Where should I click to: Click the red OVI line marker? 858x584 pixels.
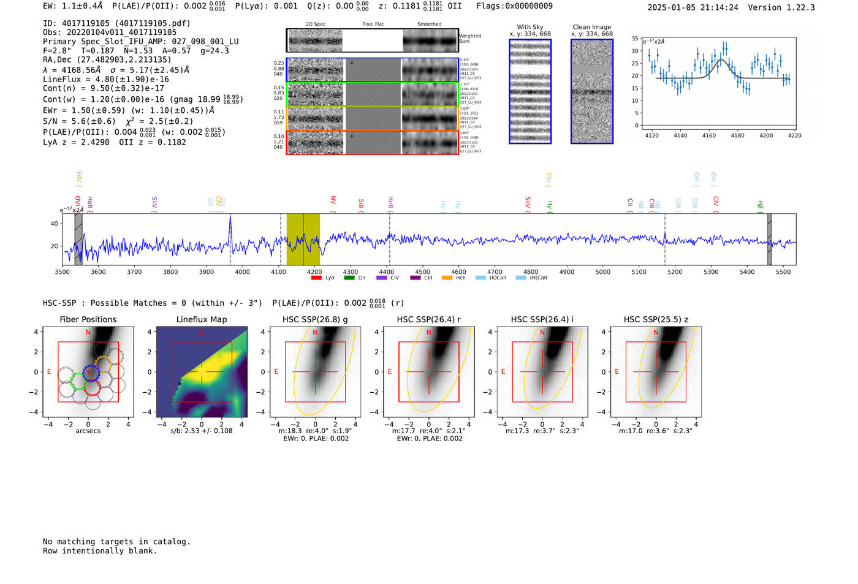(x=78, y=203)
